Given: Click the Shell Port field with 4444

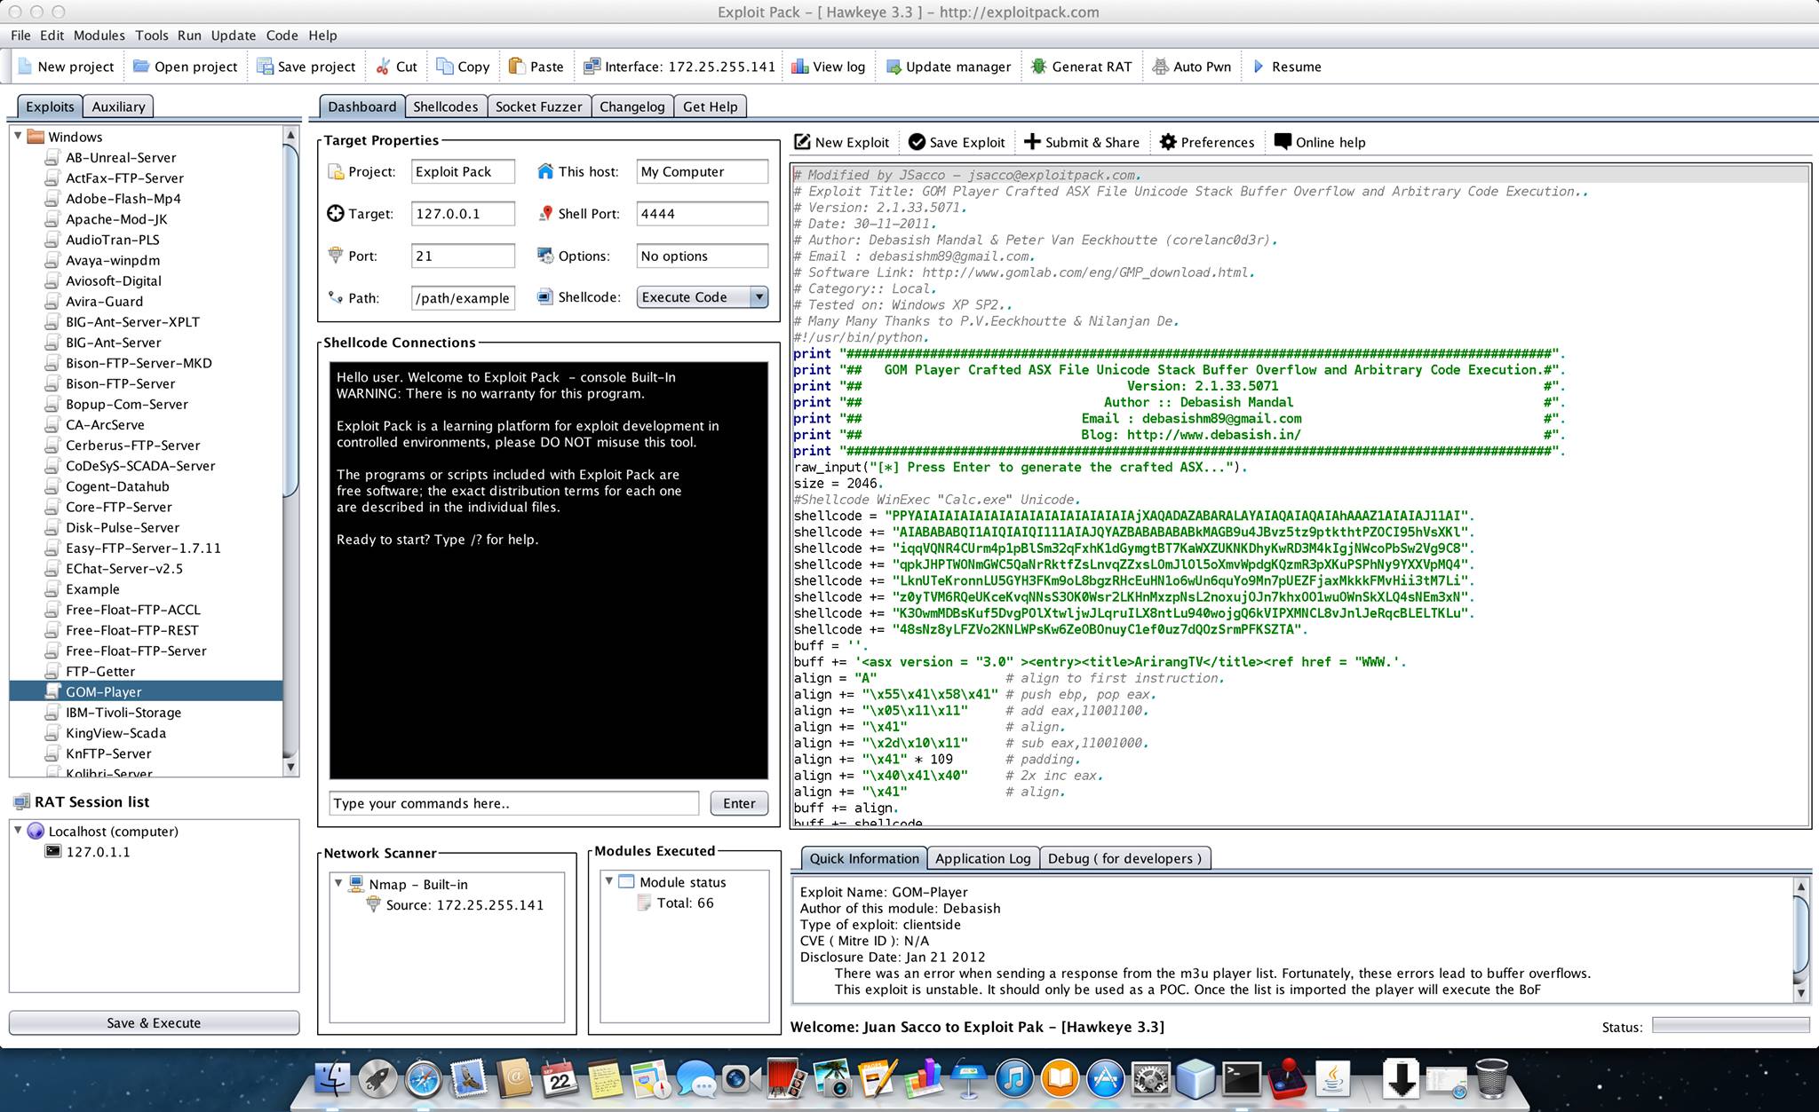Looking at the screenshot, I should coord(702,214).
